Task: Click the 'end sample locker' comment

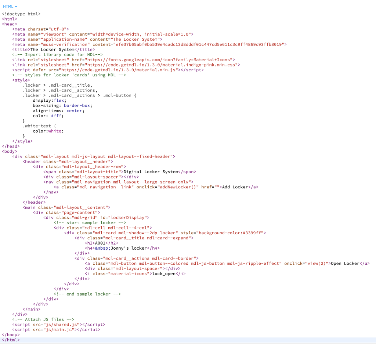Action: coord(87,294)
